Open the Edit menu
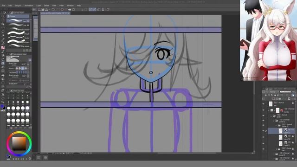297x167 pixels. pyautogui.click(x=10, y=6)
